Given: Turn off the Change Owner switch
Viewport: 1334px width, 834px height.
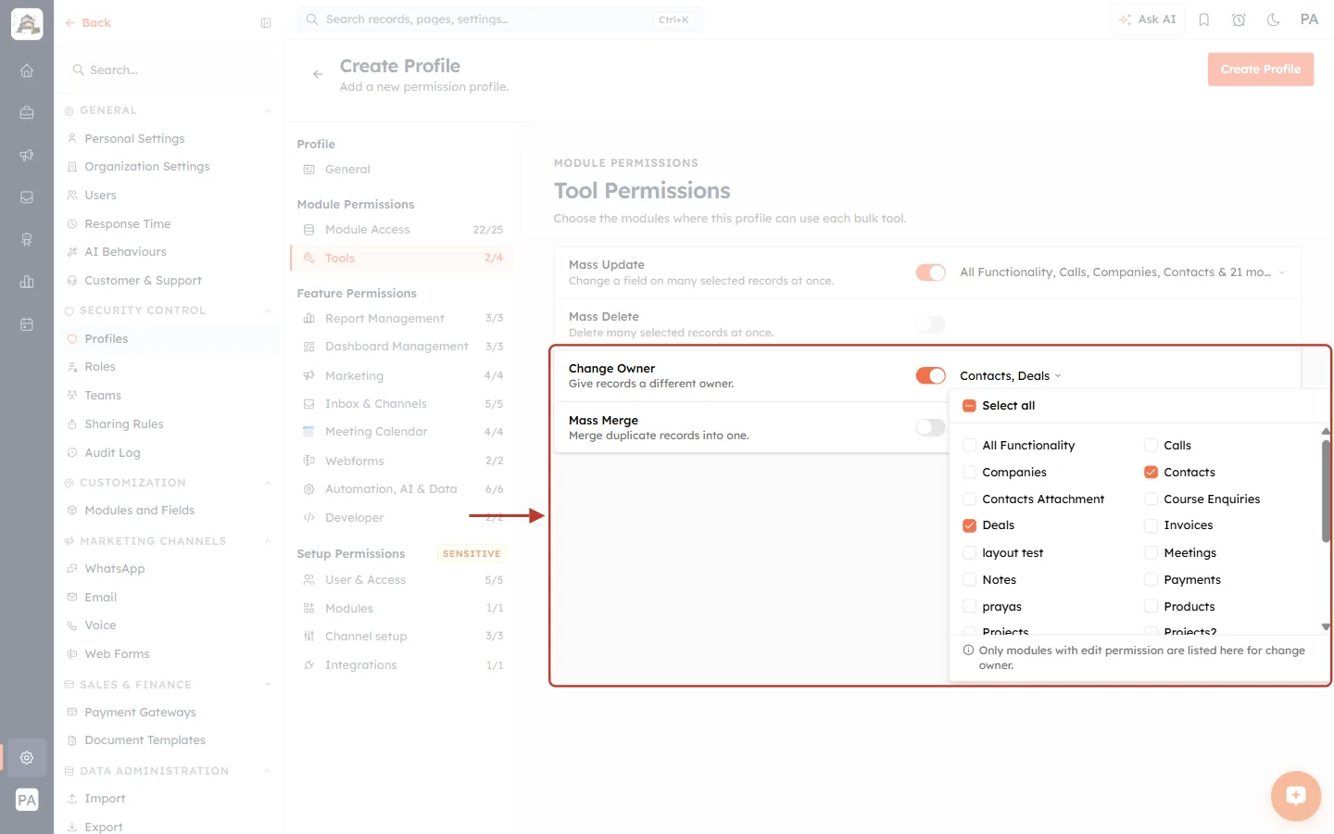Looking at the screenshot, I should pyautogui.click(x=931, y=375).
